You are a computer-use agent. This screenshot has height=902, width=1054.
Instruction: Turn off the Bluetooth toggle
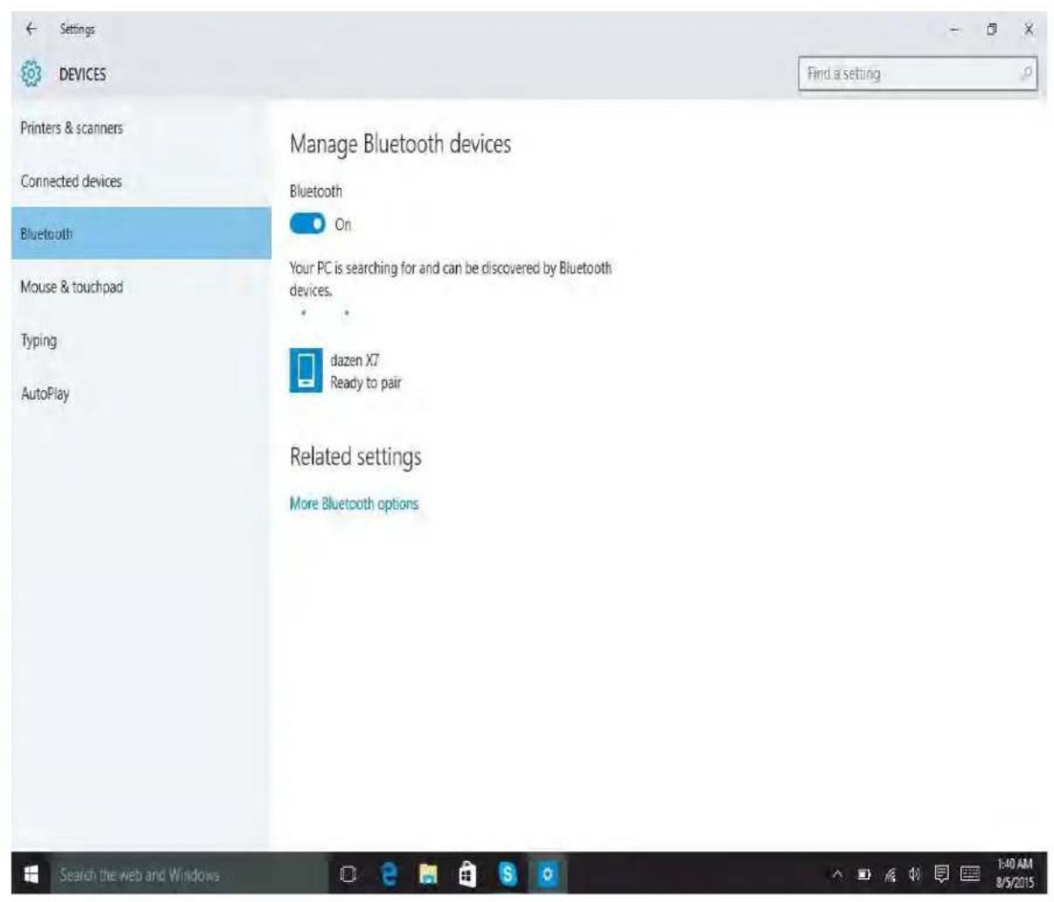307,225
